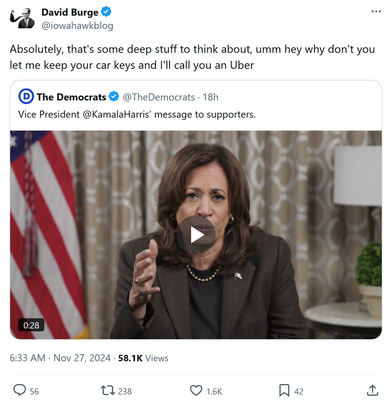Viewport: 391px width, 404px height.
Task: Click the quoted tweet text mentioning @KamalaHarris
Action: [x=137, y=114]
